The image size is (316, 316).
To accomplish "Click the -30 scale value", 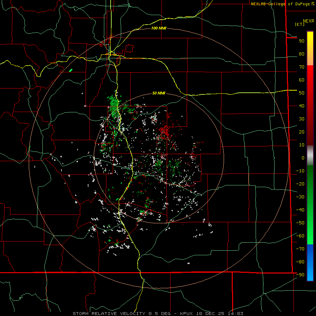I will (x=300, y=197).
